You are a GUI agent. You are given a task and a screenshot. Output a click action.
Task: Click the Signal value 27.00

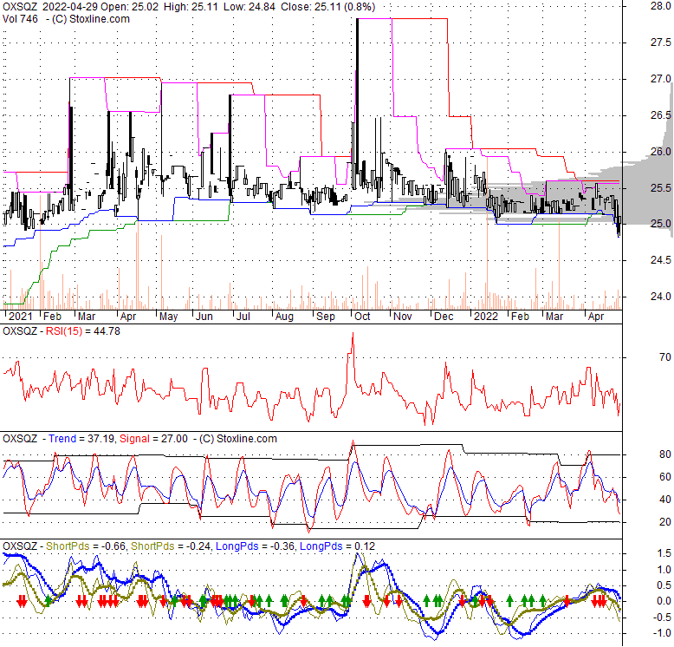[x=174, y=439]
